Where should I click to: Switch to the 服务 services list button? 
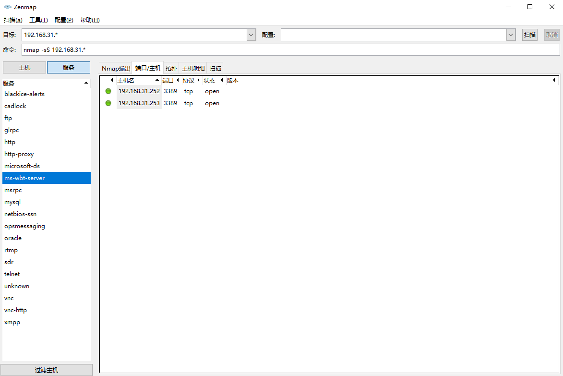pyautogui.click(x=69, y=68)
